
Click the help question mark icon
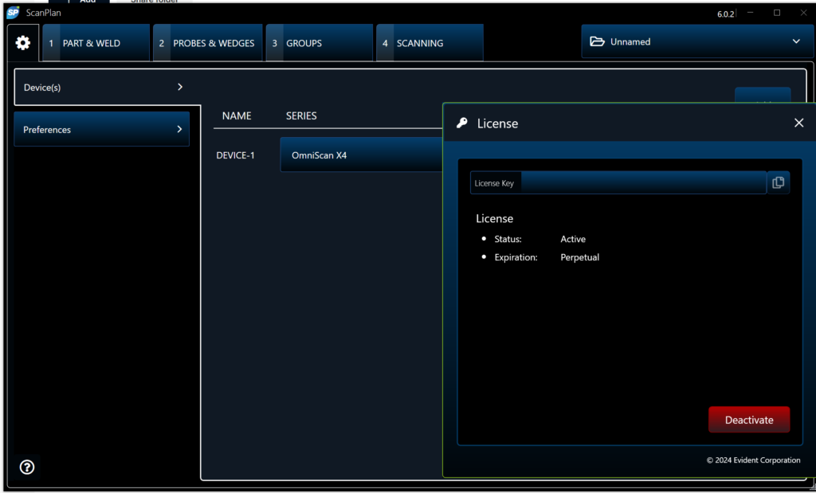27,468
